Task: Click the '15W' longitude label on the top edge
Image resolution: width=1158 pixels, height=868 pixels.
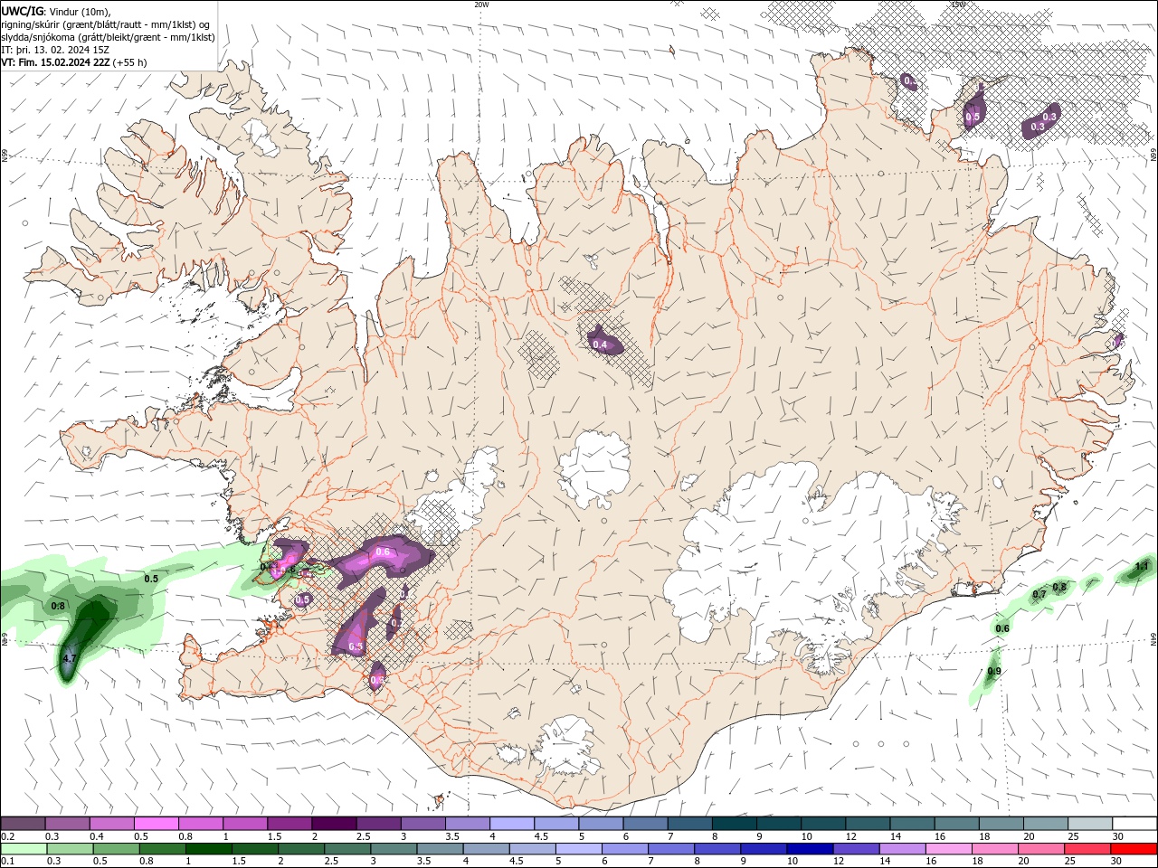Action: point(958,5)
